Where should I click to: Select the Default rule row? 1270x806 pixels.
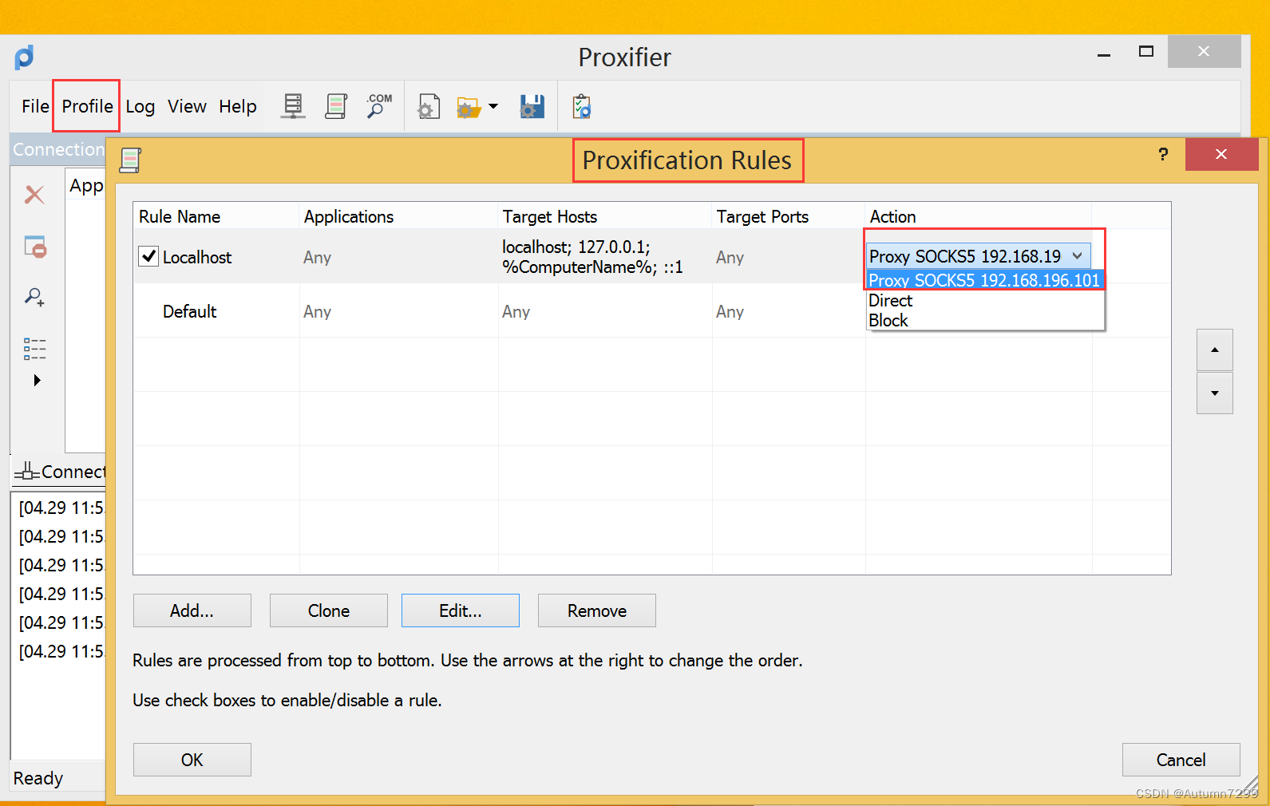(652, 311)
